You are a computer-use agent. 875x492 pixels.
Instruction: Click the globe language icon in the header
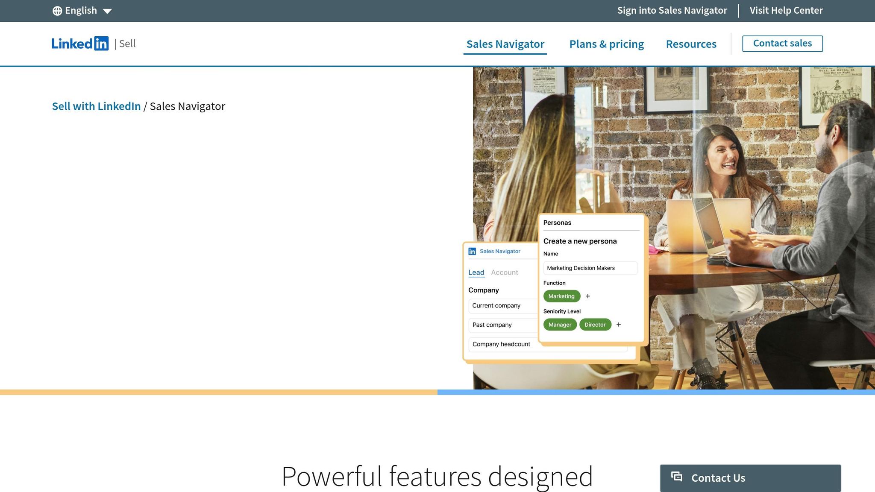[58, 10]
